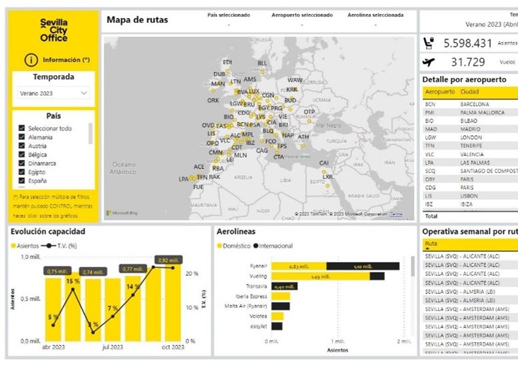Click the airplane icon beside 31.729

(429, 62)
